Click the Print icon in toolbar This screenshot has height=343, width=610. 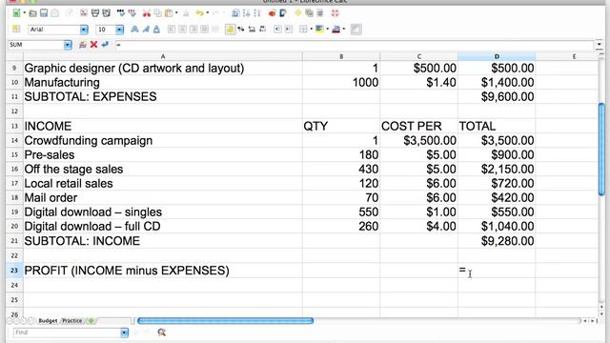(x=95, y=13)
